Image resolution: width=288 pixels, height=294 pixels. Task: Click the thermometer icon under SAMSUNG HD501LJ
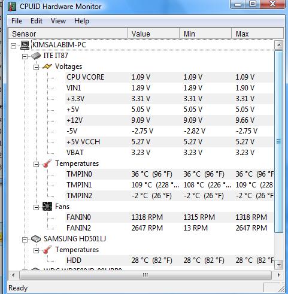tap(47, 250)
